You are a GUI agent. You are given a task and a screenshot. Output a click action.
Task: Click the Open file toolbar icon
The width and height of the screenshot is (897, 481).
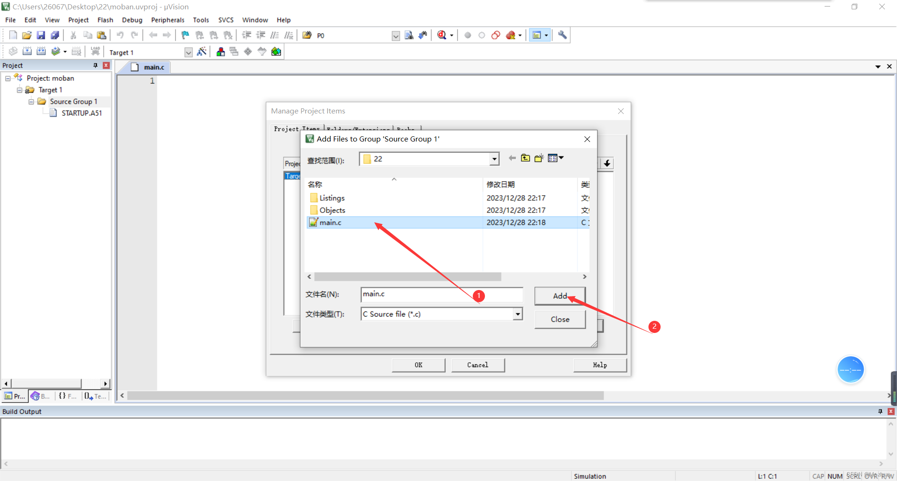tap(27, 35)
